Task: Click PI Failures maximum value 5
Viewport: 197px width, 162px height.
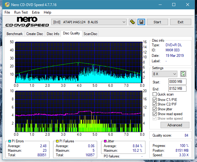Action: (94, 151)
